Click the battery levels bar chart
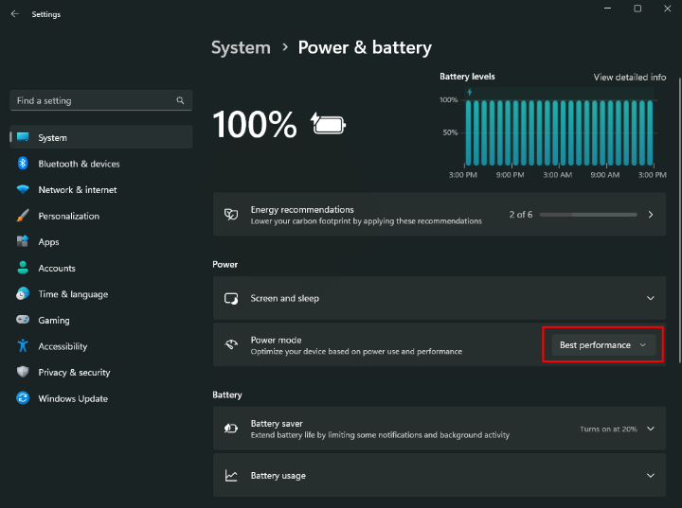Screen dimensions: 682x508 coord(559,132)
